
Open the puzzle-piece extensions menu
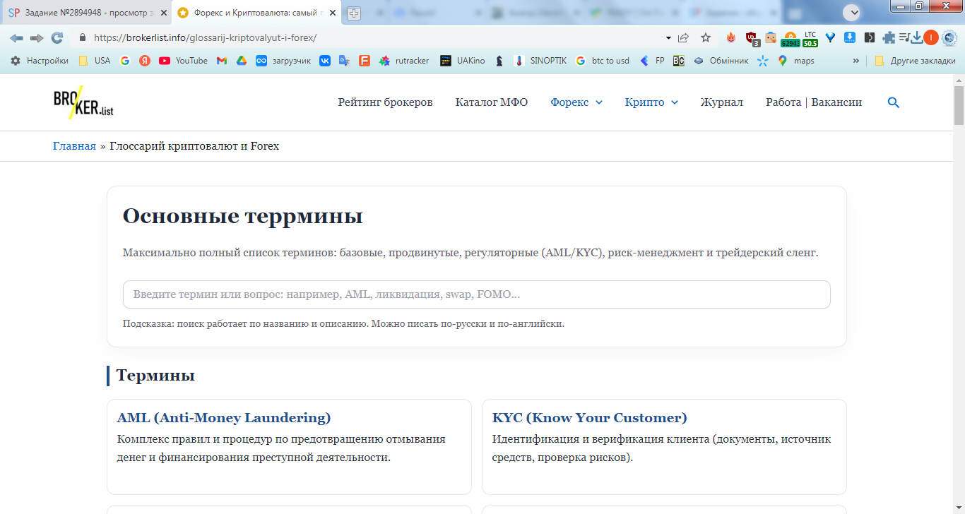(x=889, y=38)
